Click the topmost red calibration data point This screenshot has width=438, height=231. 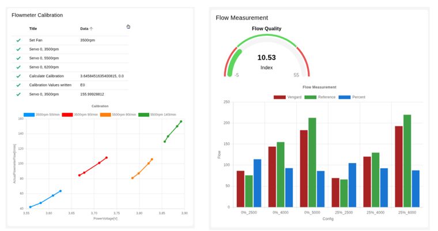107,158
